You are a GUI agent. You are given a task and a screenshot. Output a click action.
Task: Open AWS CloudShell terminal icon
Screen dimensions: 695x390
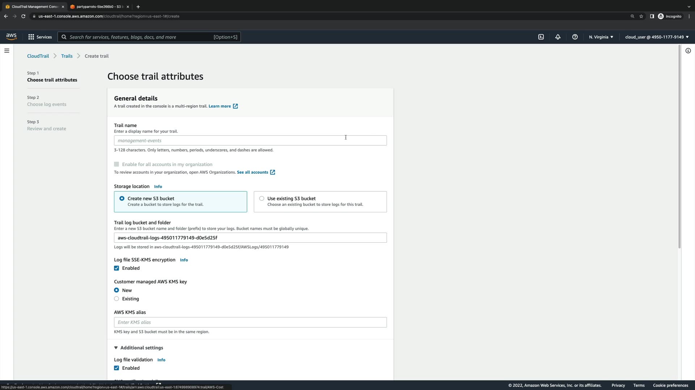point(541,37)
